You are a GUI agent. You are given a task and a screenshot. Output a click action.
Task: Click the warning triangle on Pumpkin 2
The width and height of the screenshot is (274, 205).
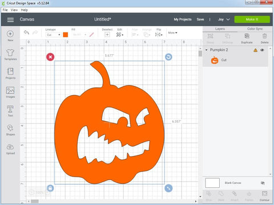[x=255, y=50]
